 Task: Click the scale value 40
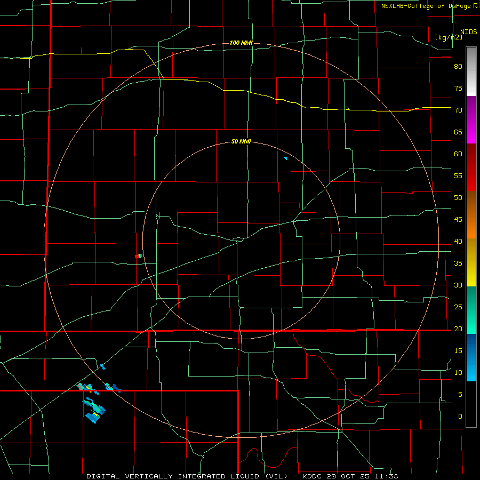(x=458, y=241)
